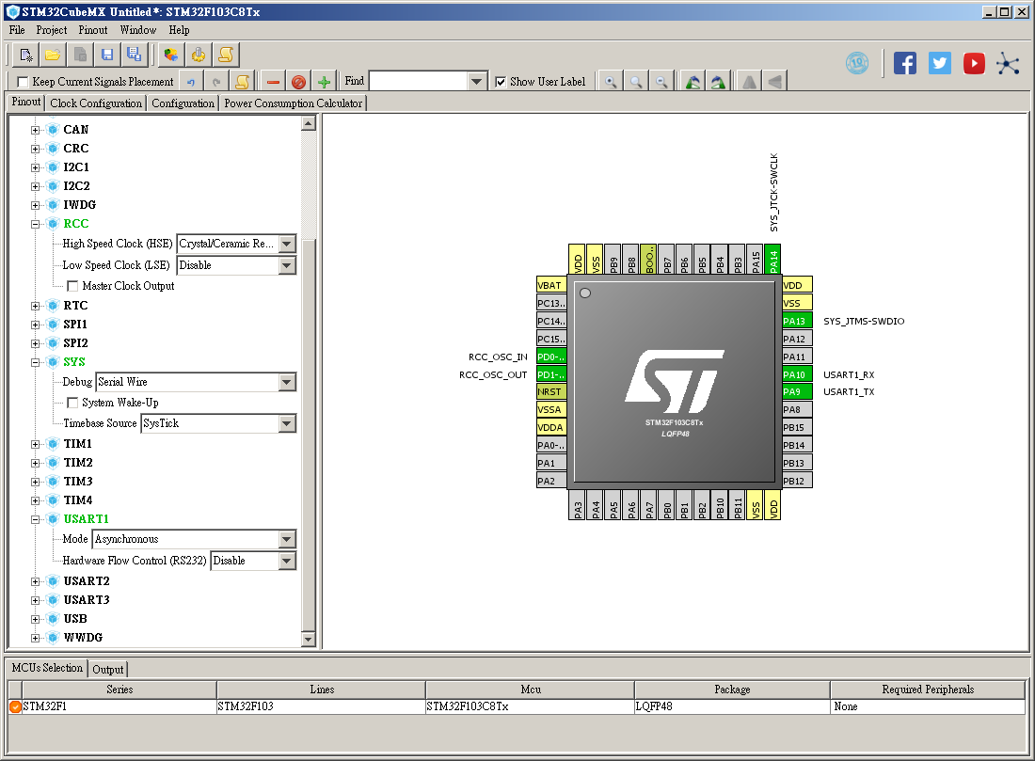Click the PA9 pin on the chip
Image resolution: width=1035 pixels, height=761 pixels.
coord(797,392)
